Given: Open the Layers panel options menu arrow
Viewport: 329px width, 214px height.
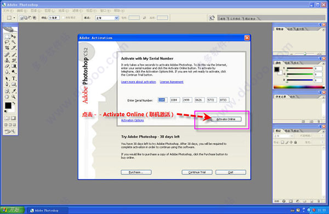Looking at the screenshot, I should pyautogui.click(x=324, y=131).
